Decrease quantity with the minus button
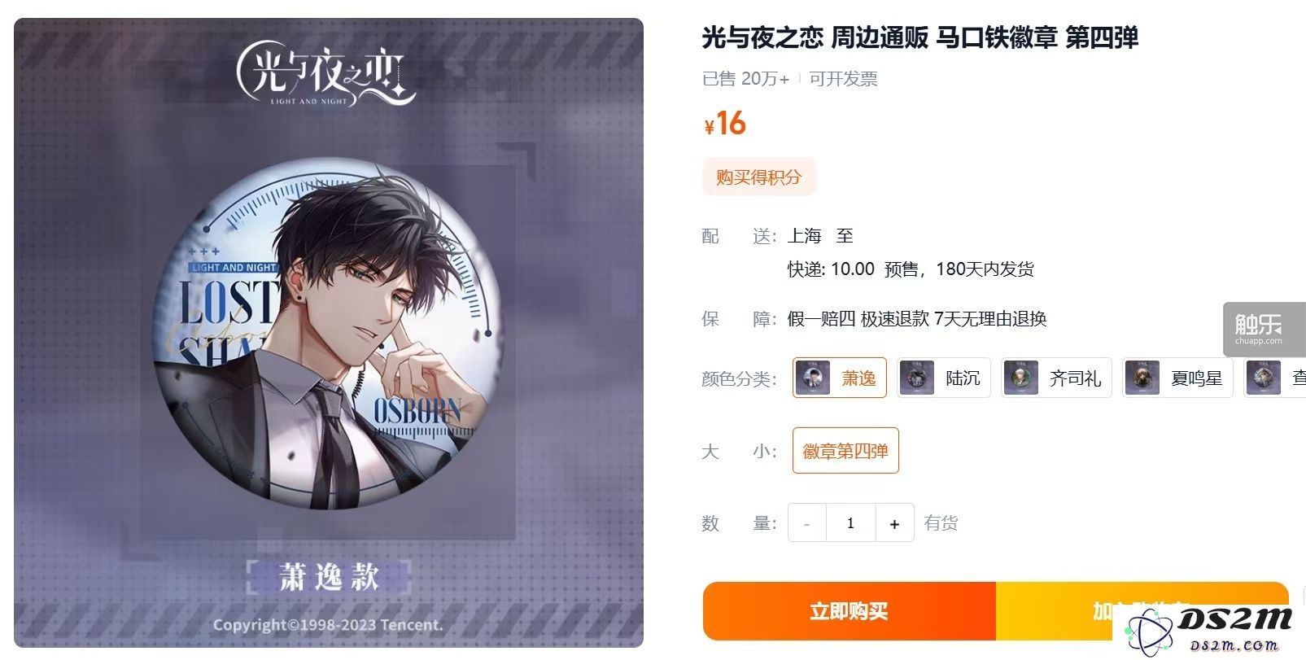 806,523
